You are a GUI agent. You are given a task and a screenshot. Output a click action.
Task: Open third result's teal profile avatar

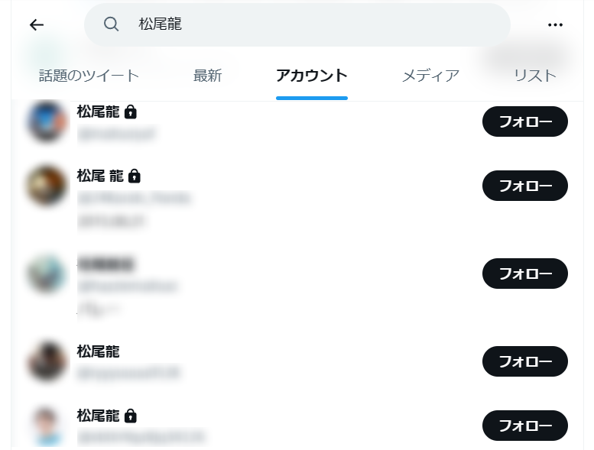coord(47,274)
